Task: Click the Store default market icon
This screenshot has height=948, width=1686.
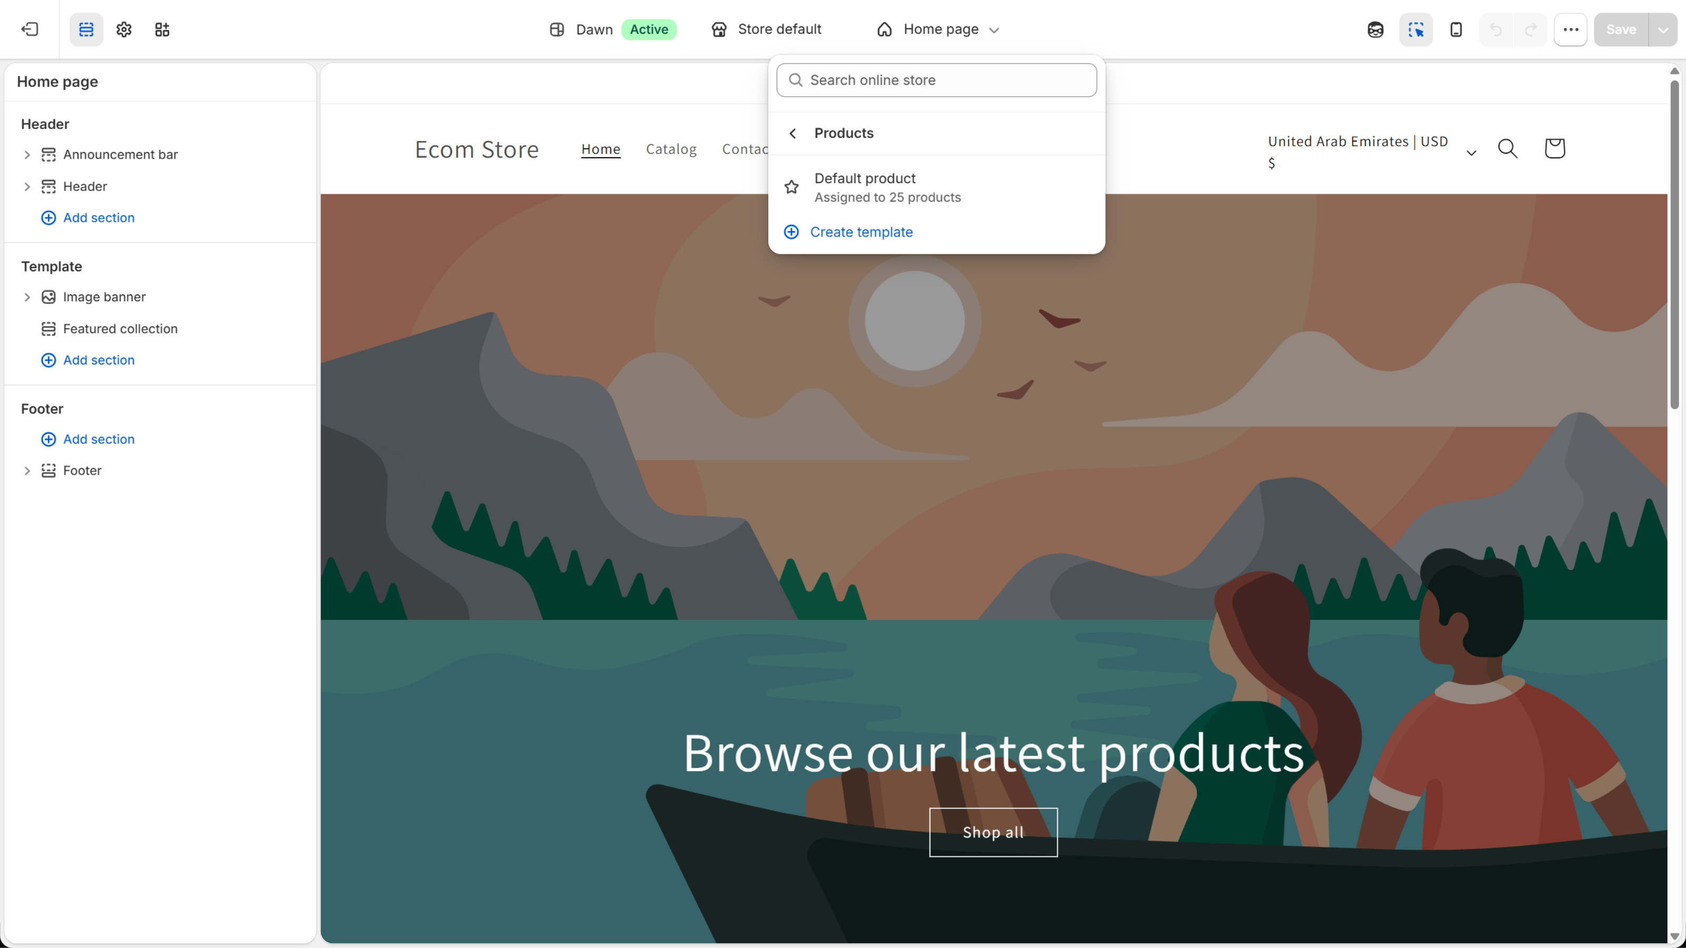Action: [x=719, y=29]
